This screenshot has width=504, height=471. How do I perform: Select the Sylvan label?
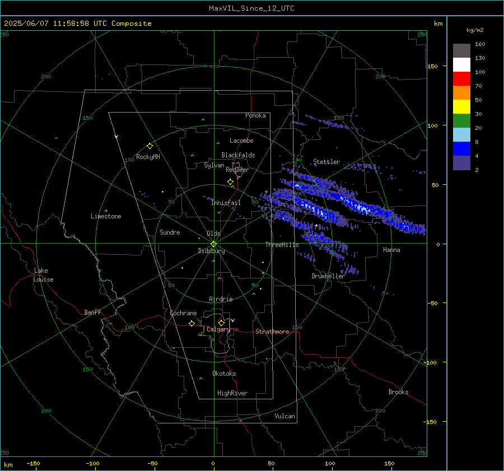[214, 165]
